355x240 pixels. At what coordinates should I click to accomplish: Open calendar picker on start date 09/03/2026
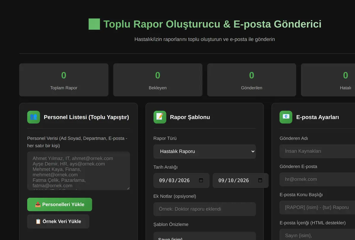[201, 181]
